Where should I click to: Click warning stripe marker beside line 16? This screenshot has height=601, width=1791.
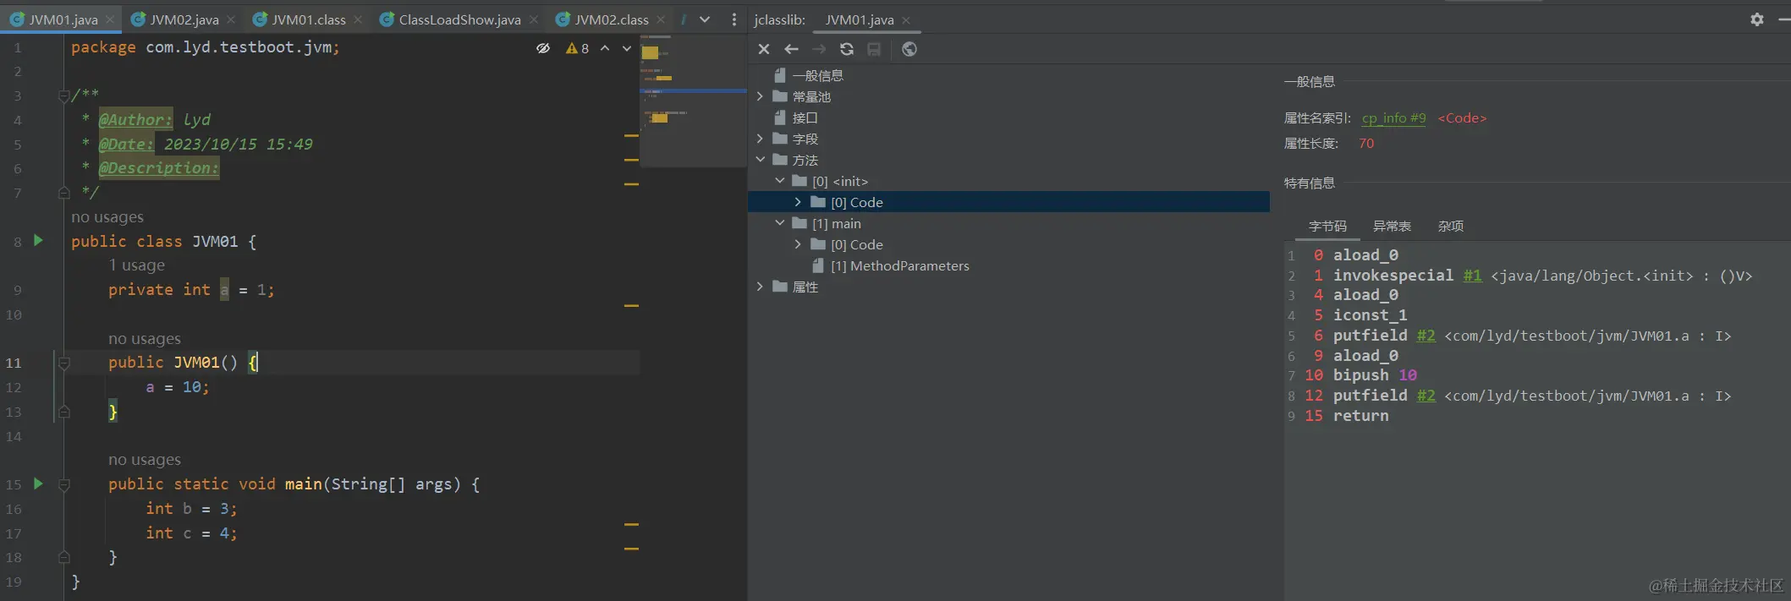coord(631,525)
